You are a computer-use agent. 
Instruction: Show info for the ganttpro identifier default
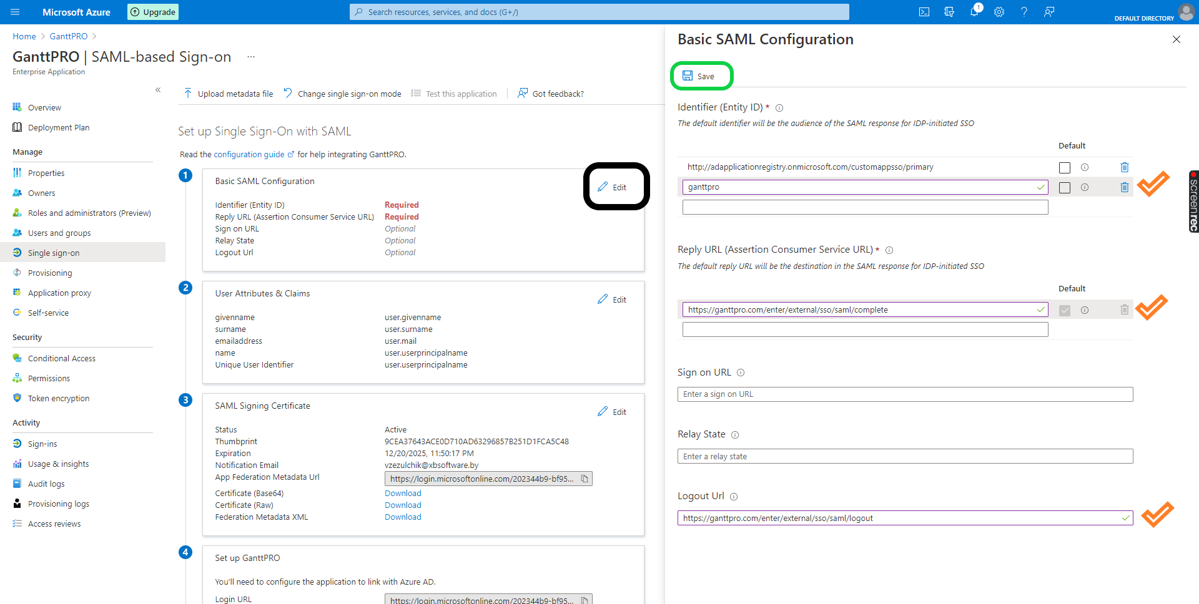click(1085, 187)
